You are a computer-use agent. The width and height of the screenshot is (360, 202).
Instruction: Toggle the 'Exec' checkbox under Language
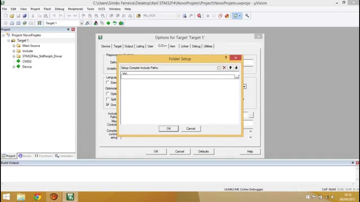tap(107, 82)
